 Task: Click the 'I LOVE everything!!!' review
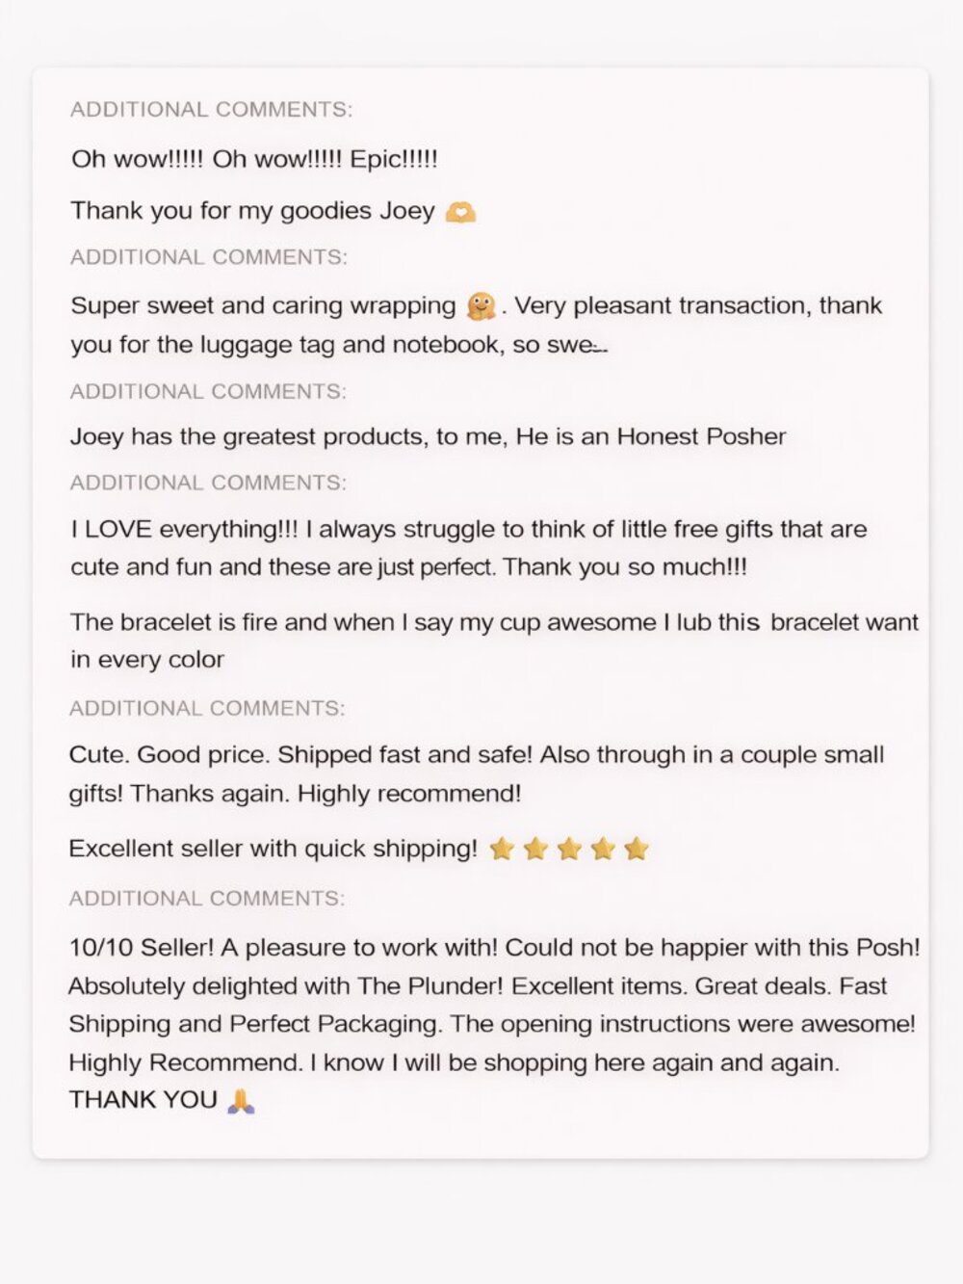pos(468,548)
